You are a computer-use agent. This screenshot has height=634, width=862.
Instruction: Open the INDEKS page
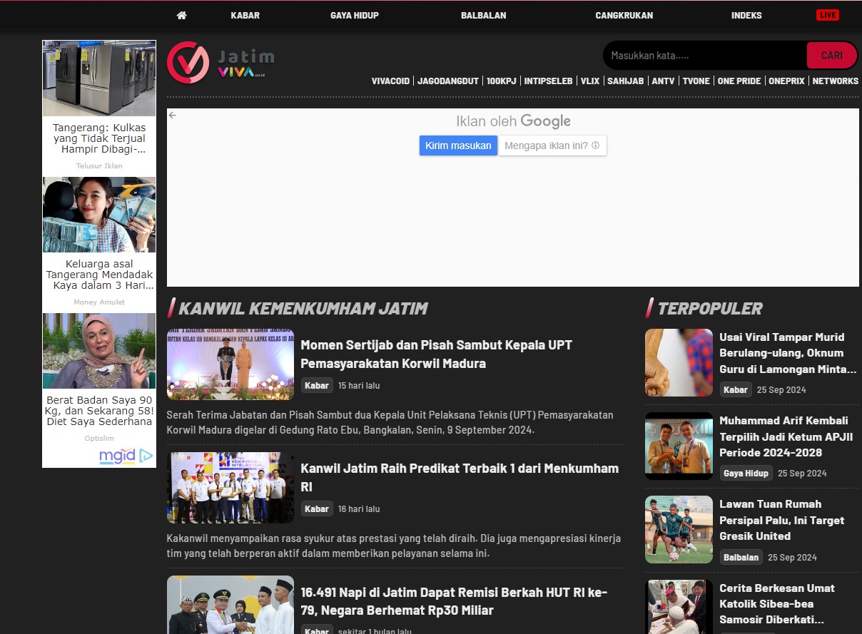click(746, 15)
